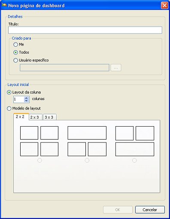Viewport: 170px width, 219px height.
Task: Decrease the colunas count with down arrow
Action: (x=26, y=100)
